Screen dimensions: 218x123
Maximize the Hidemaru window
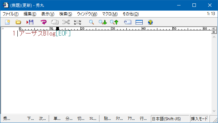pyautogui.click(x=194, y=5)
